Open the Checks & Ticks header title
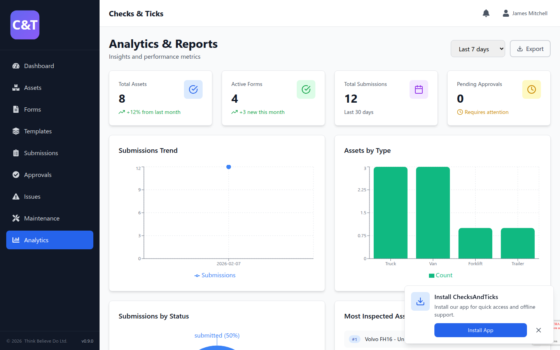This screenshot has width=560, height=350. (x=136, y=13)
